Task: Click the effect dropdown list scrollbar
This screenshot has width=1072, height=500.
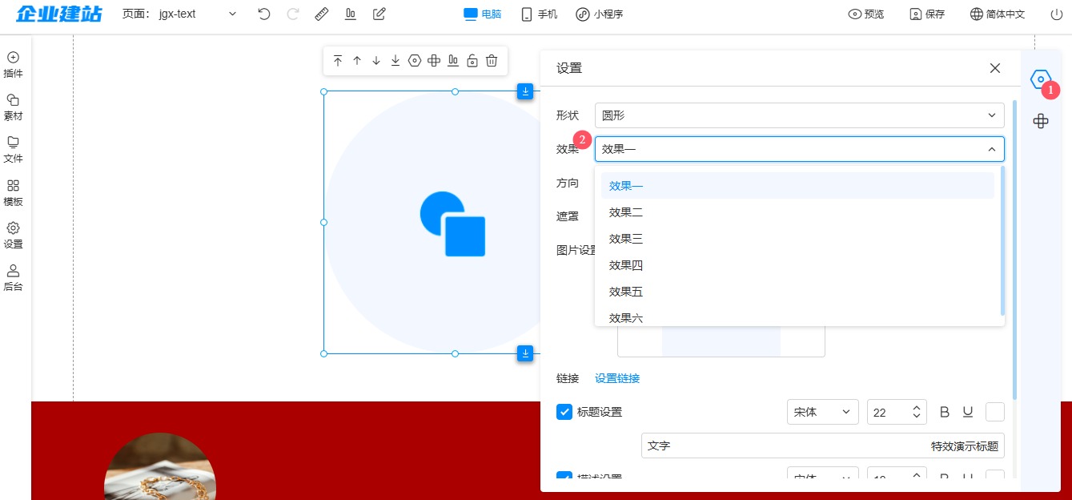Action: 1002,240
